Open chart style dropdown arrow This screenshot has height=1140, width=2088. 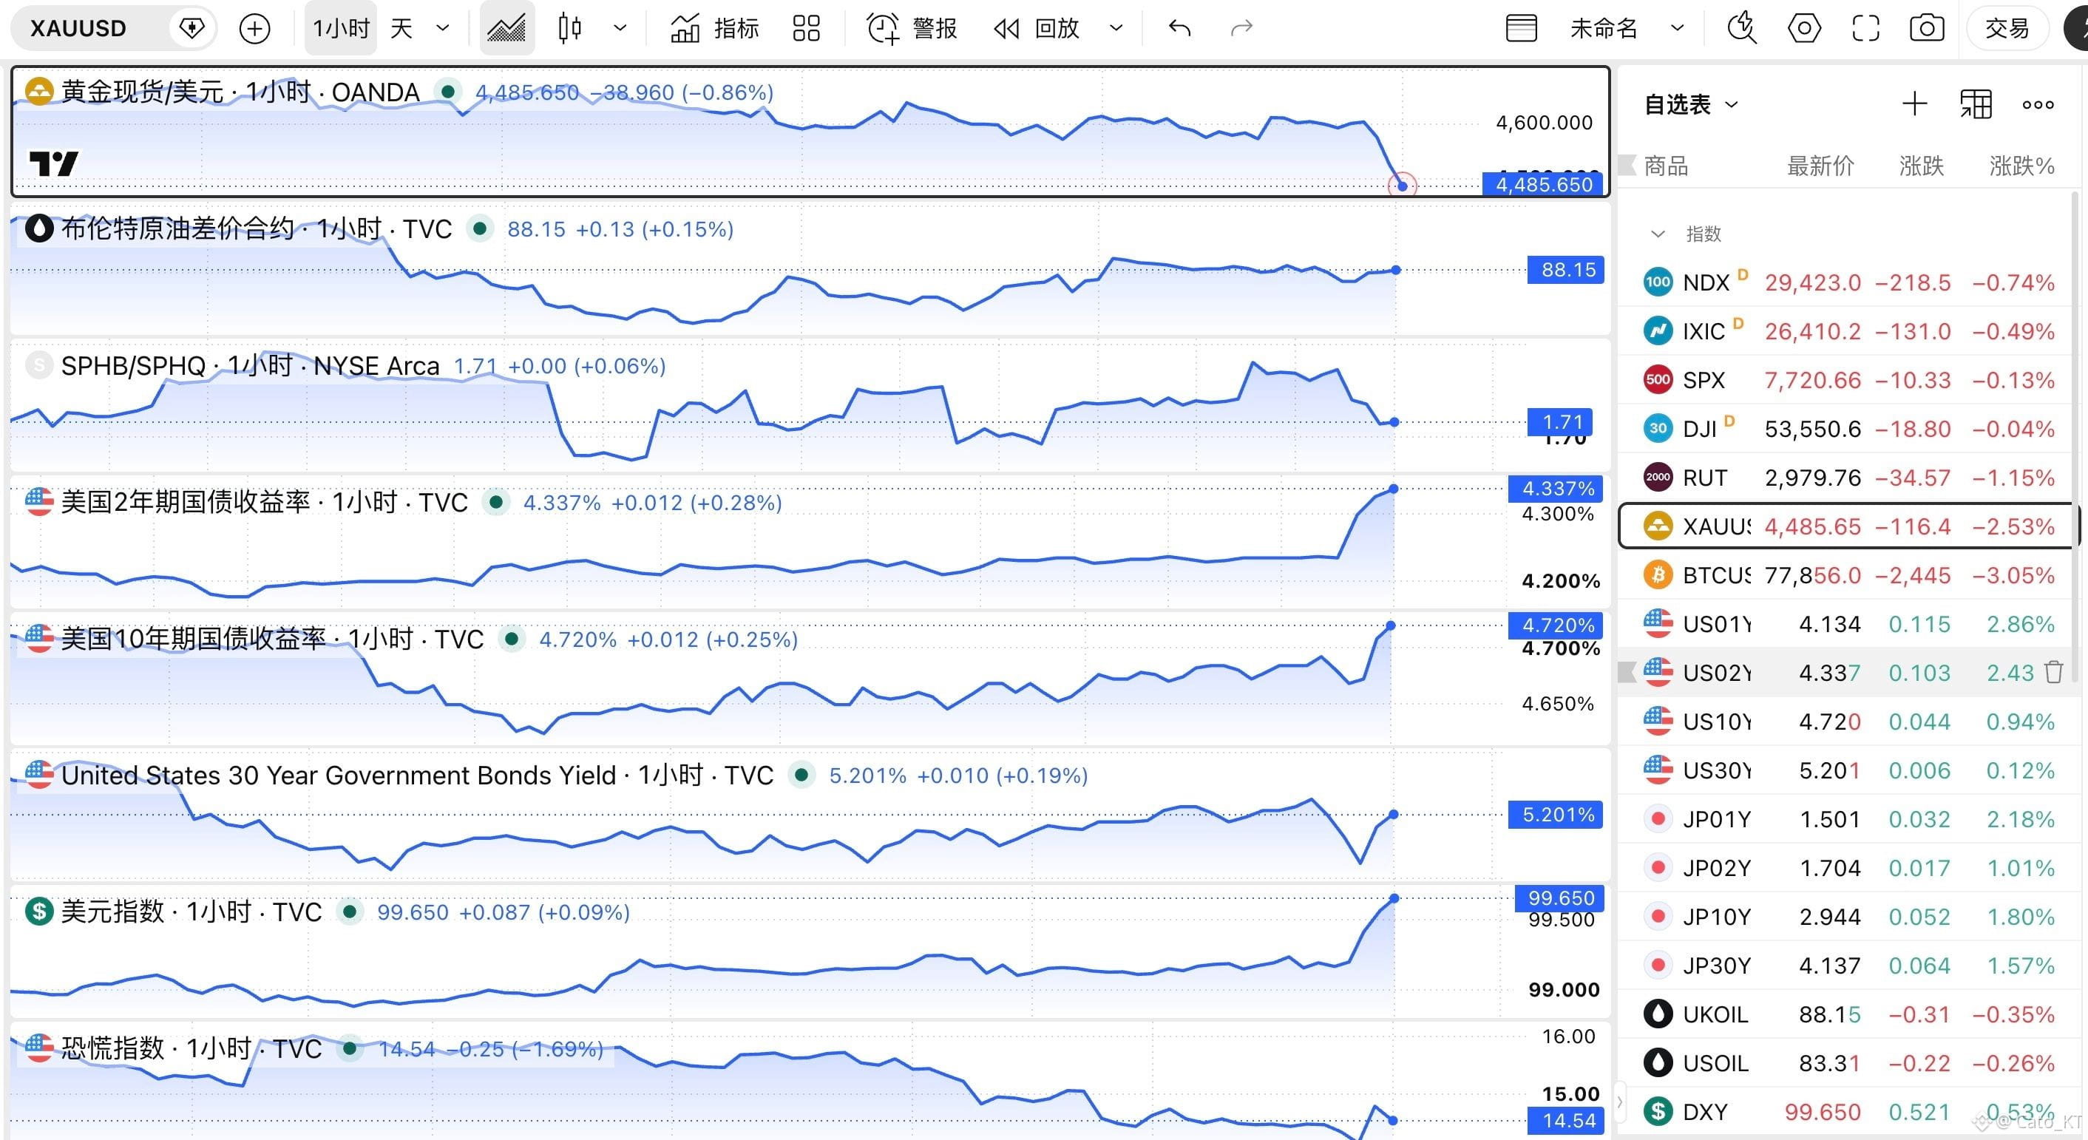[x=620, y=28]
